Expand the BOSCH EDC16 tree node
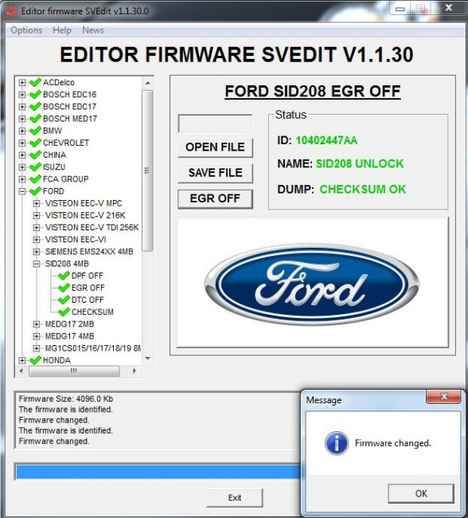 (22, 95)
